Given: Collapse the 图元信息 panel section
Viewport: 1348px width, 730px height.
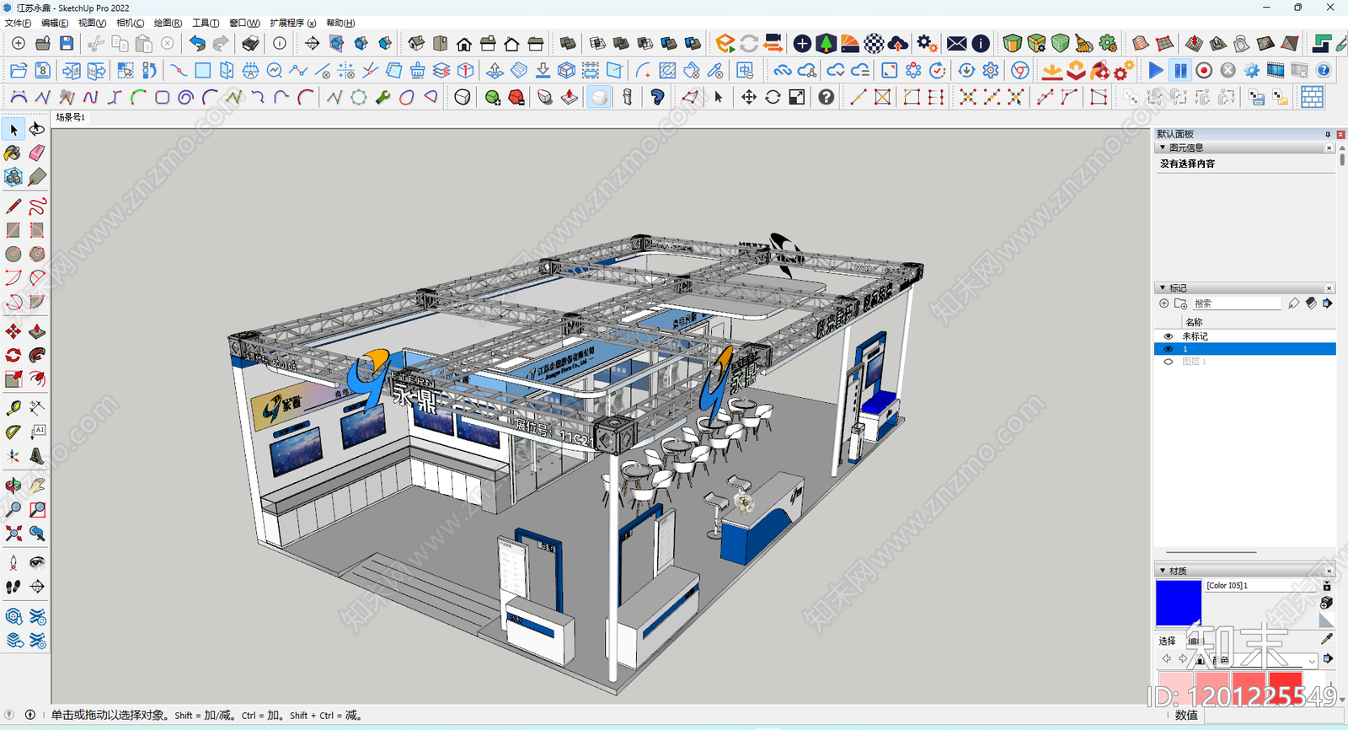Looking at the screenshot, I should [x=1163, y=148].
